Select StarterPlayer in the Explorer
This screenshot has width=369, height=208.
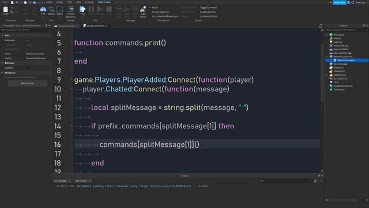tap(340, 75)
